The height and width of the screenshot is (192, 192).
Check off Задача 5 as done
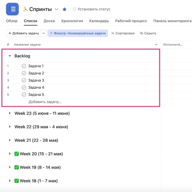(24, 94)
